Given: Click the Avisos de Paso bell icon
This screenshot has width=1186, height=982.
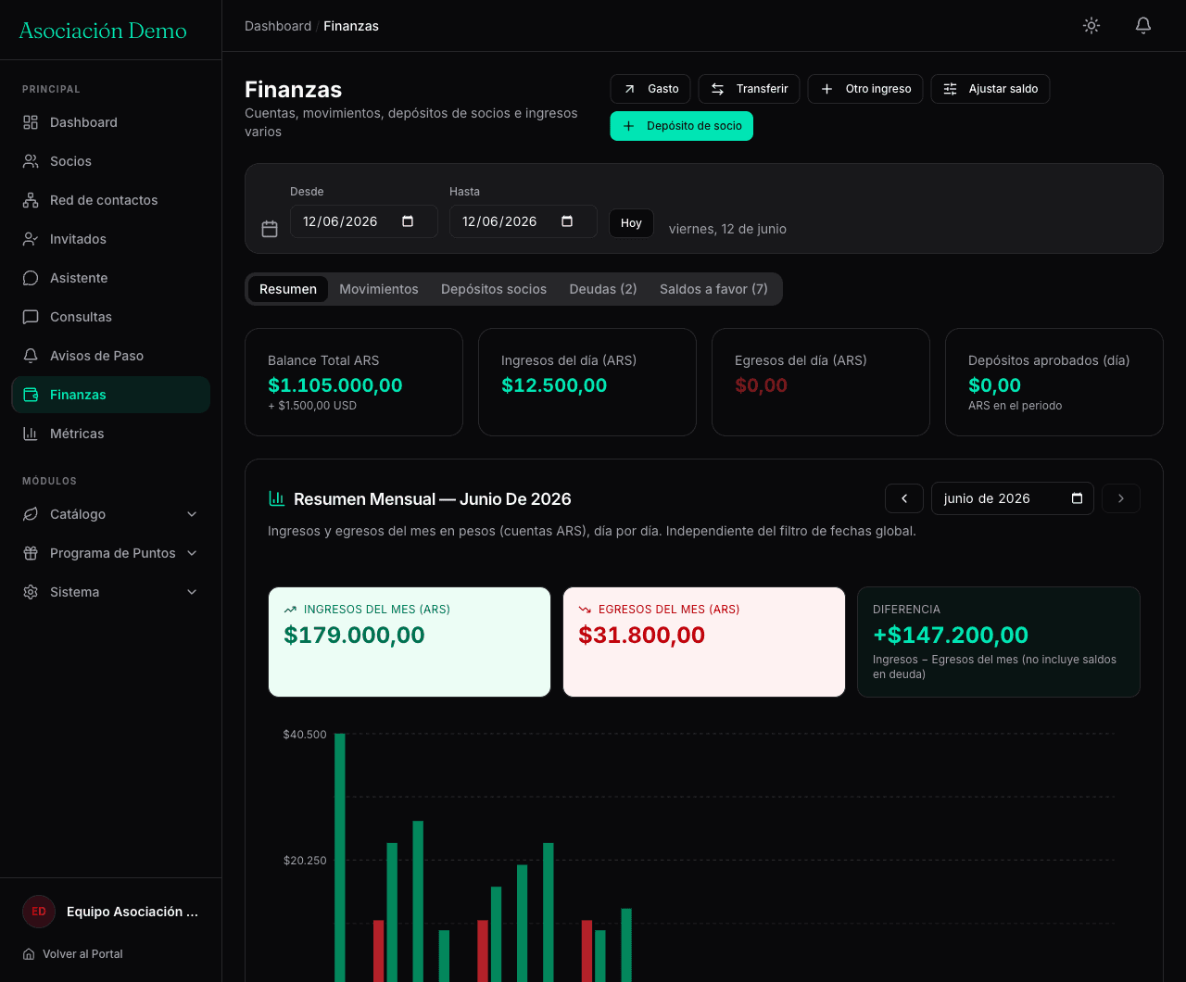Looking at the screenshot, I should point(31,356).
